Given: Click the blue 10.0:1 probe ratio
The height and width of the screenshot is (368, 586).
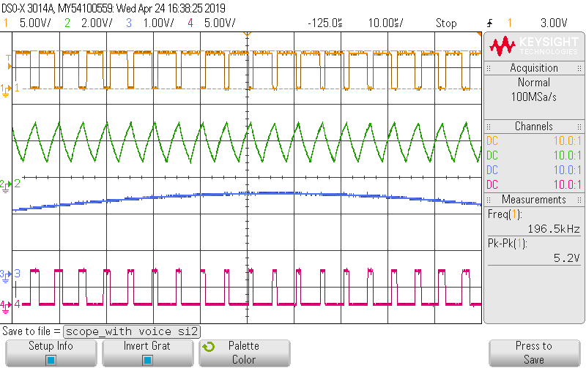Looking at the screenshot, I should point(567,170).
